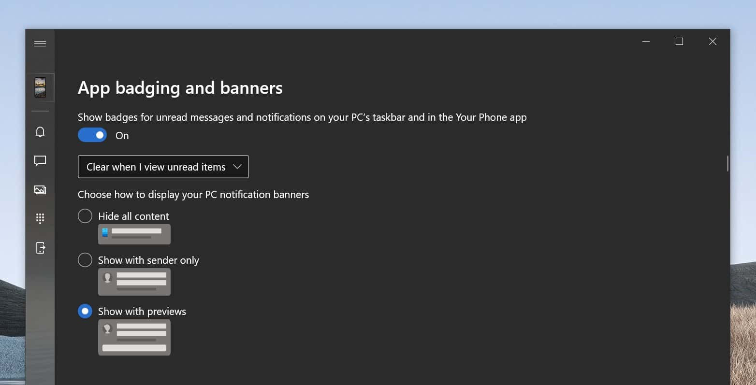Close the Your Phone window
The width and height of the screenshot is (756, 385).
pyautogui.click(x=712, y=42)
